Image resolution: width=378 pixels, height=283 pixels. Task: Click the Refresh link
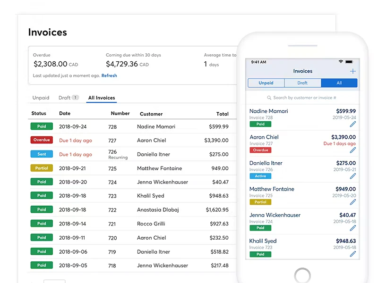pyautogui.click(x=109, y=75)
